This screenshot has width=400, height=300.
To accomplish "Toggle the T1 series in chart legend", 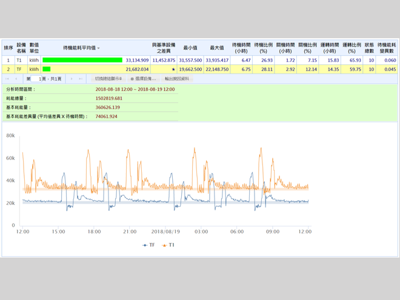I will coord(168,245).
